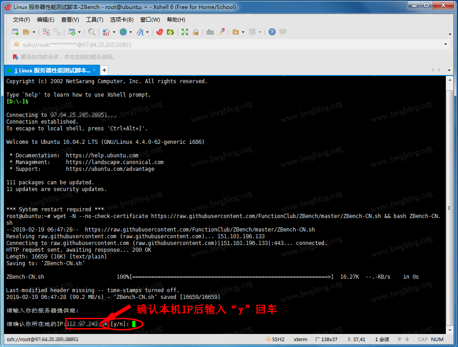Click the xterm status bar entry

(300, 339)
